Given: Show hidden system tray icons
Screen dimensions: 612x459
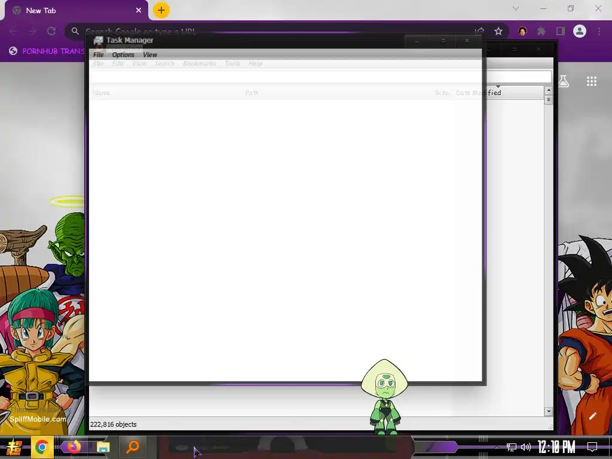Looking at the screenshot, I should (x=497, y=447).
